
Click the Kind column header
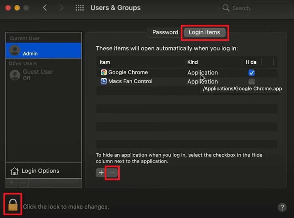(193, 62)
